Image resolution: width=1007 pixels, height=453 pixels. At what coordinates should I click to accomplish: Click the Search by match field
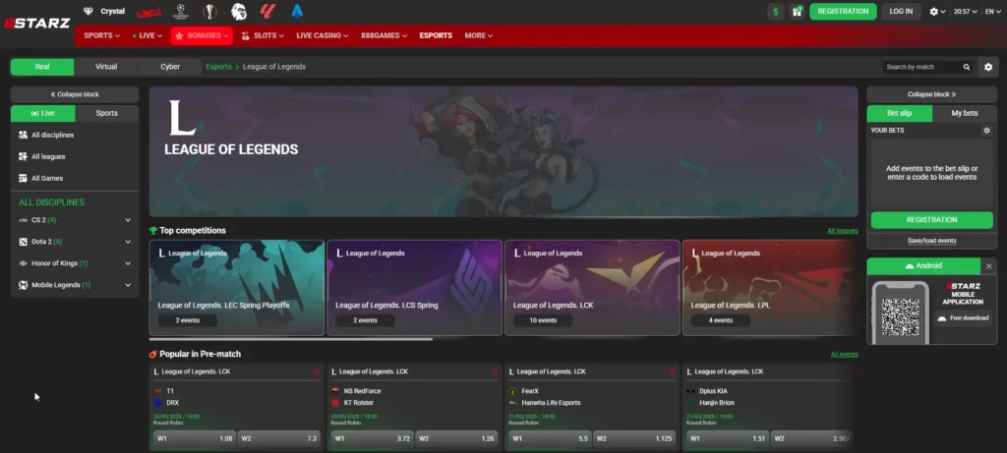pyautogui.click(x=920, y=67)
